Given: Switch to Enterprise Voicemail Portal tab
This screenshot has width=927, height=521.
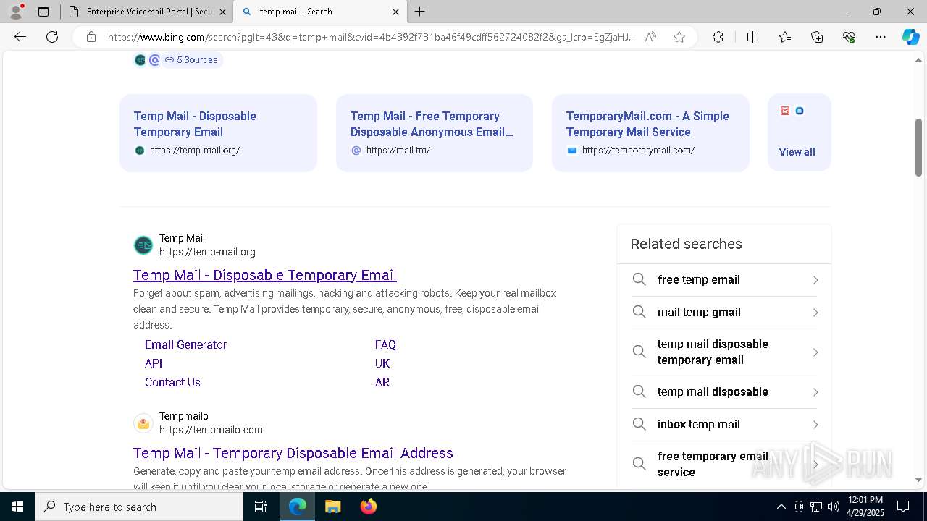Looking at the screenshot, I should tap(147, 12).
